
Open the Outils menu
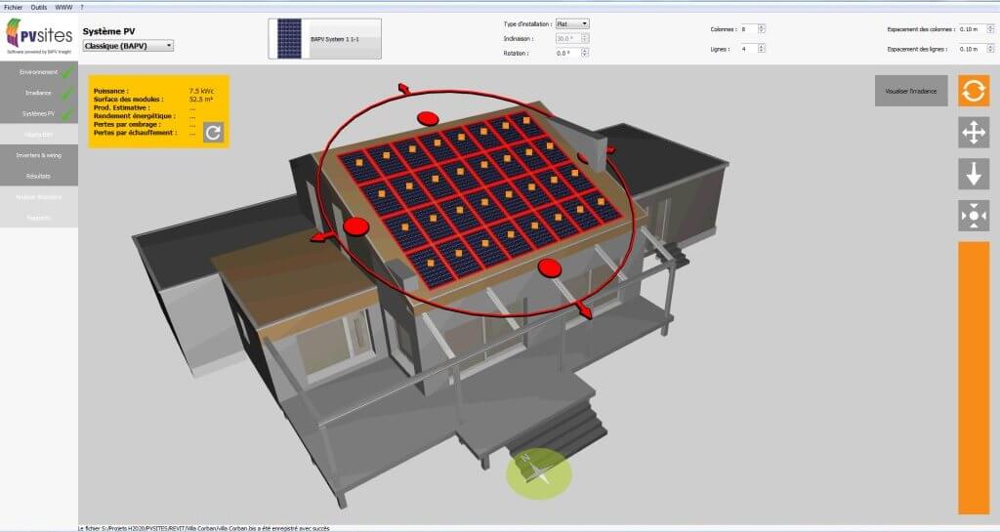click(x=39, y=7)
